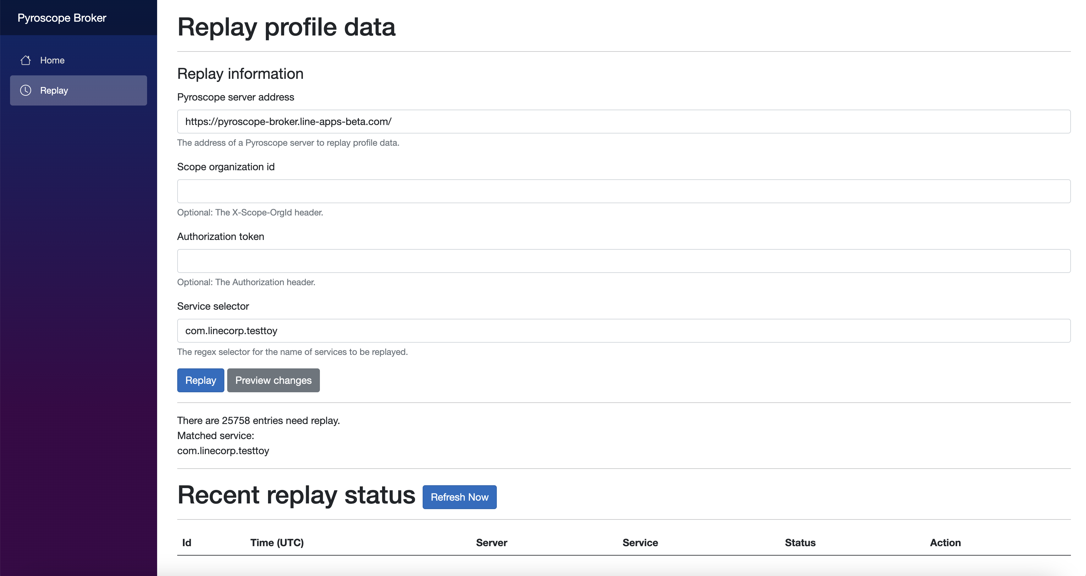Click the Authorization token label
This screenshot has height=576, width=1086.
[x=221, y=236]
